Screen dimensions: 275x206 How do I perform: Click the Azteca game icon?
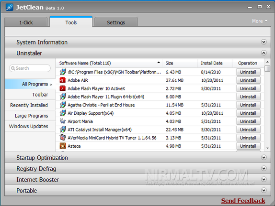click(63, 146)
